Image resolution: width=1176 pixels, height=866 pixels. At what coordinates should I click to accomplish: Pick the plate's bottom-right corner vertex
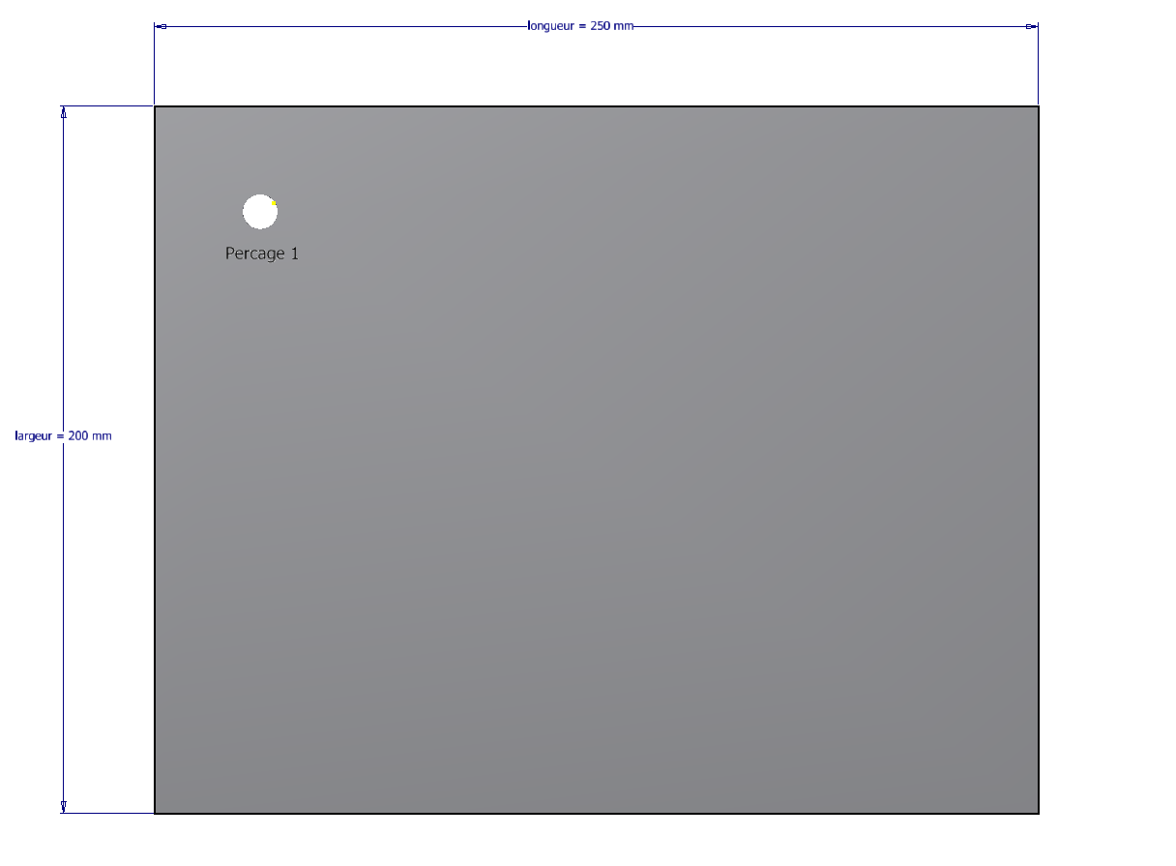1039,813
